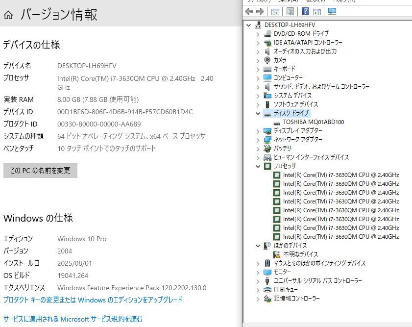Collapse the DESKTOP-LH69HFV root node in the tree
The height and width of the screenshot is (327, 412).
pyautogui.click(x=248, y=25)
